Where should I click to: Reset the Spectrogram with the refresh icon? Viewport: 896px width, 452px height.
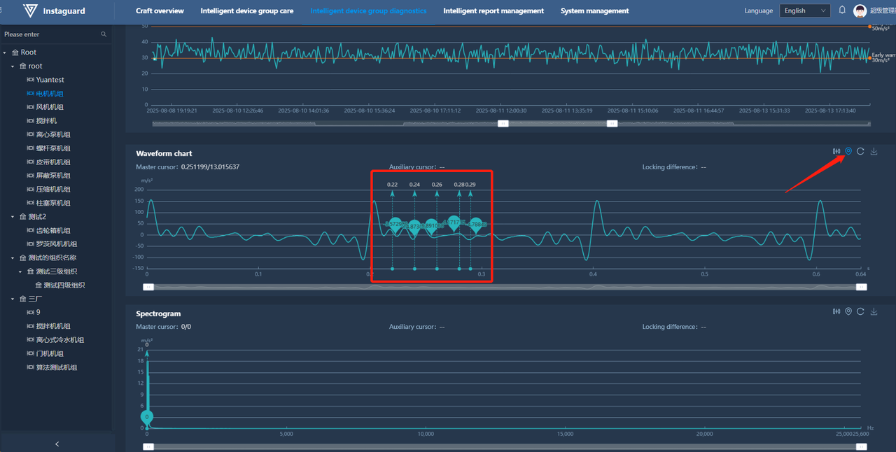coord(860,311)
